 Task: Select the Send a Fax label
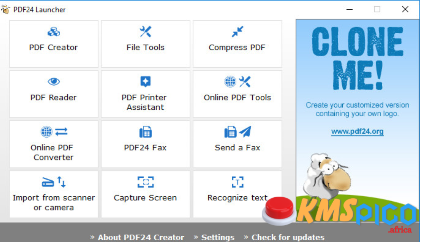pos(237,148)
